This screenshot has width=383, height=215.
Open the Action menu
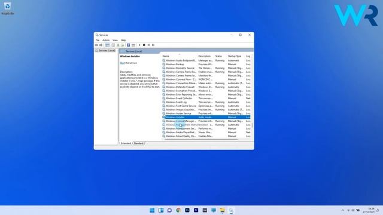tap(106, 40)
